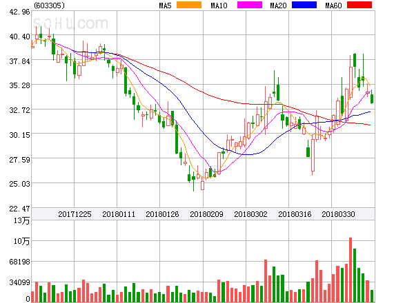Click the 34099 volume axis label
The width and height of the screenshot is (414, 303).
click(x=20, y=283)
